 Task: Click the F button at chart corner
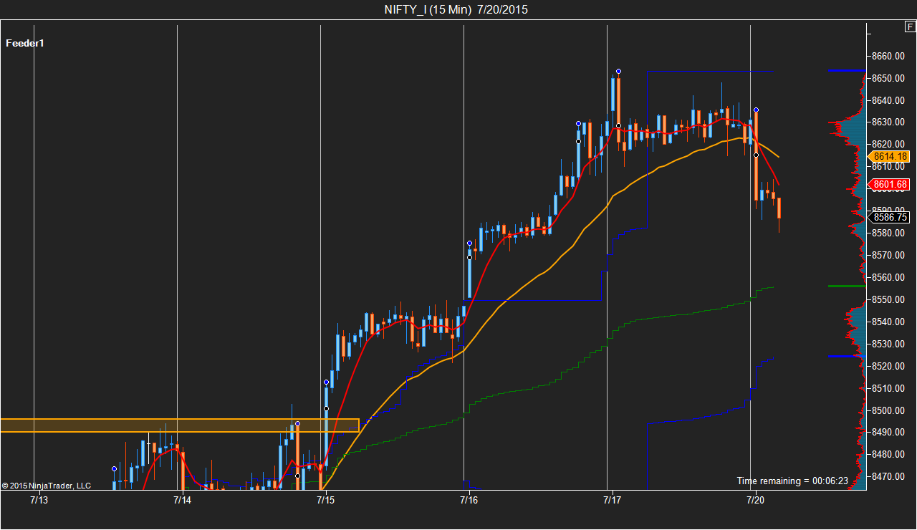910,27
